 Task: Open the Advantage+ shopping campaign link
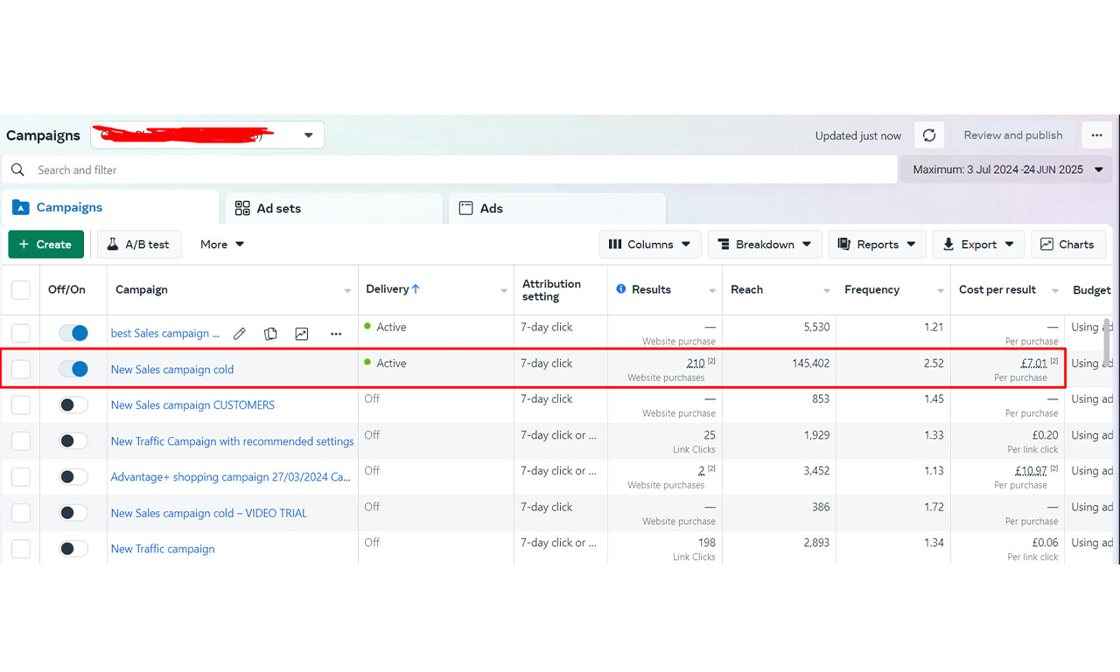(x=230, y=477)
